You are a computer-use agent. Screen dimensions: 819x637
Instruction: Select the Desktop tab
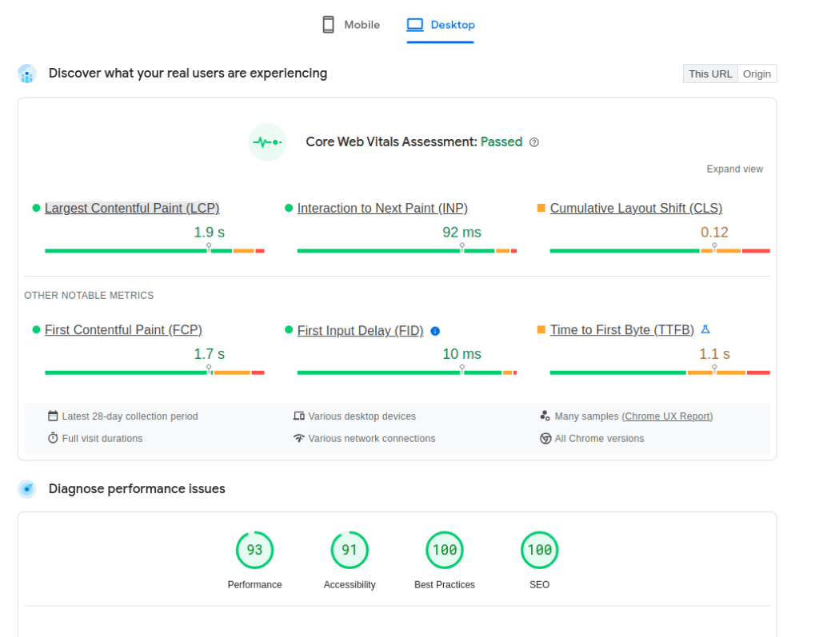tap(441, 25)
